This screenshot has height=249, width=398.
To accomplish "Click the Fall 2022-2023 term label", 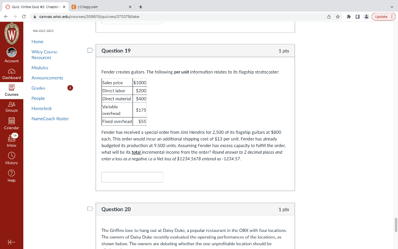I will (x=43, y=31).
